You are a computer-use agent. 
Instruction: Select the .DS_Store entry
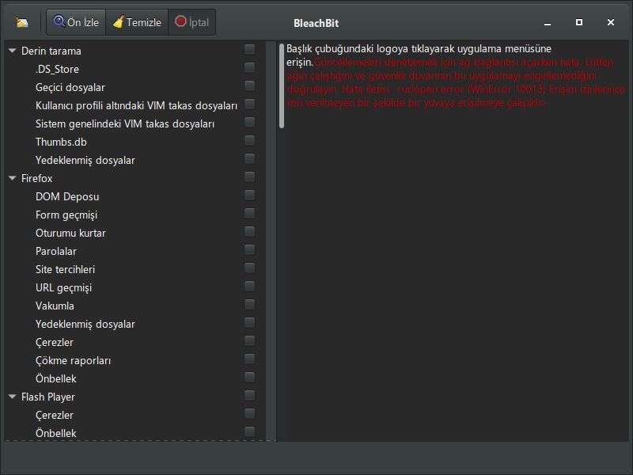[57, 69]
